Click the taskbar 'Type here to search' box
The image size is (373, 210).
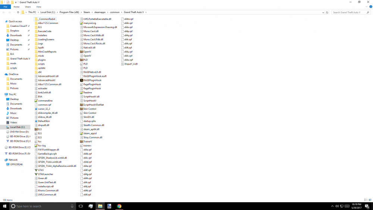[43, 206]
